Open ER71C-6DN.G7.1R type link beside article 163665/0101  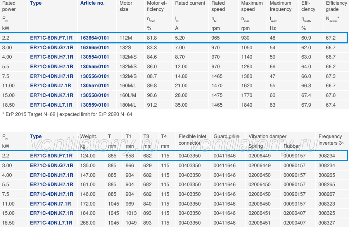(x=52, y=48)
